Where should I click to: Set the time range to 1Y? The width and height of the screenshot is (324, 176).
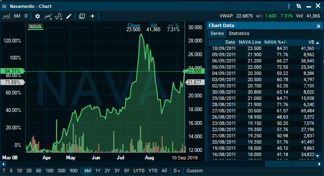coord(98,171)
